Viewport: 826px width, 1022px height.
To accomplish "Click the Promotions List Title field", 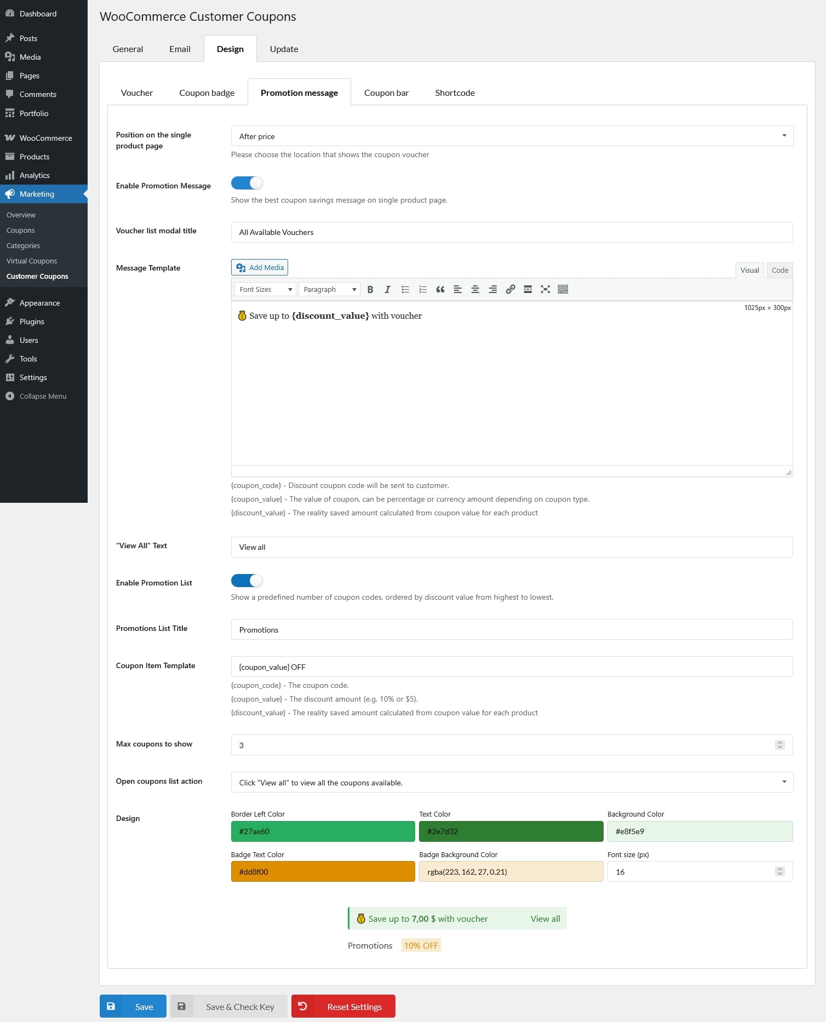I will click(512, 629).
